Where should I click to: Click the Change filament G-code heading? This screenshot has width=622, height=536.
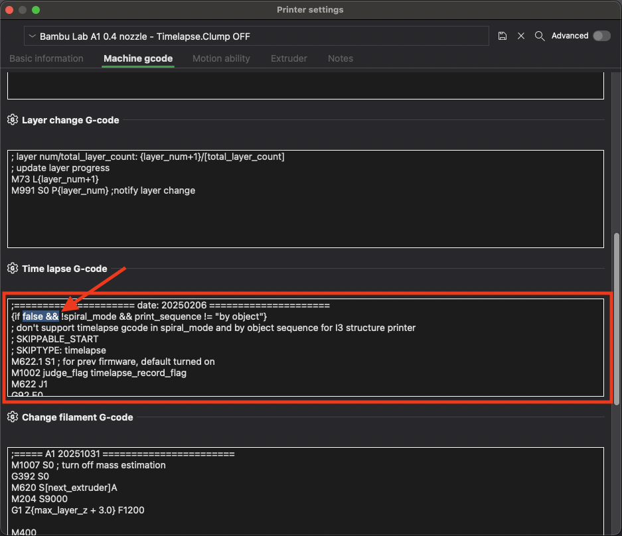(78, 417)
